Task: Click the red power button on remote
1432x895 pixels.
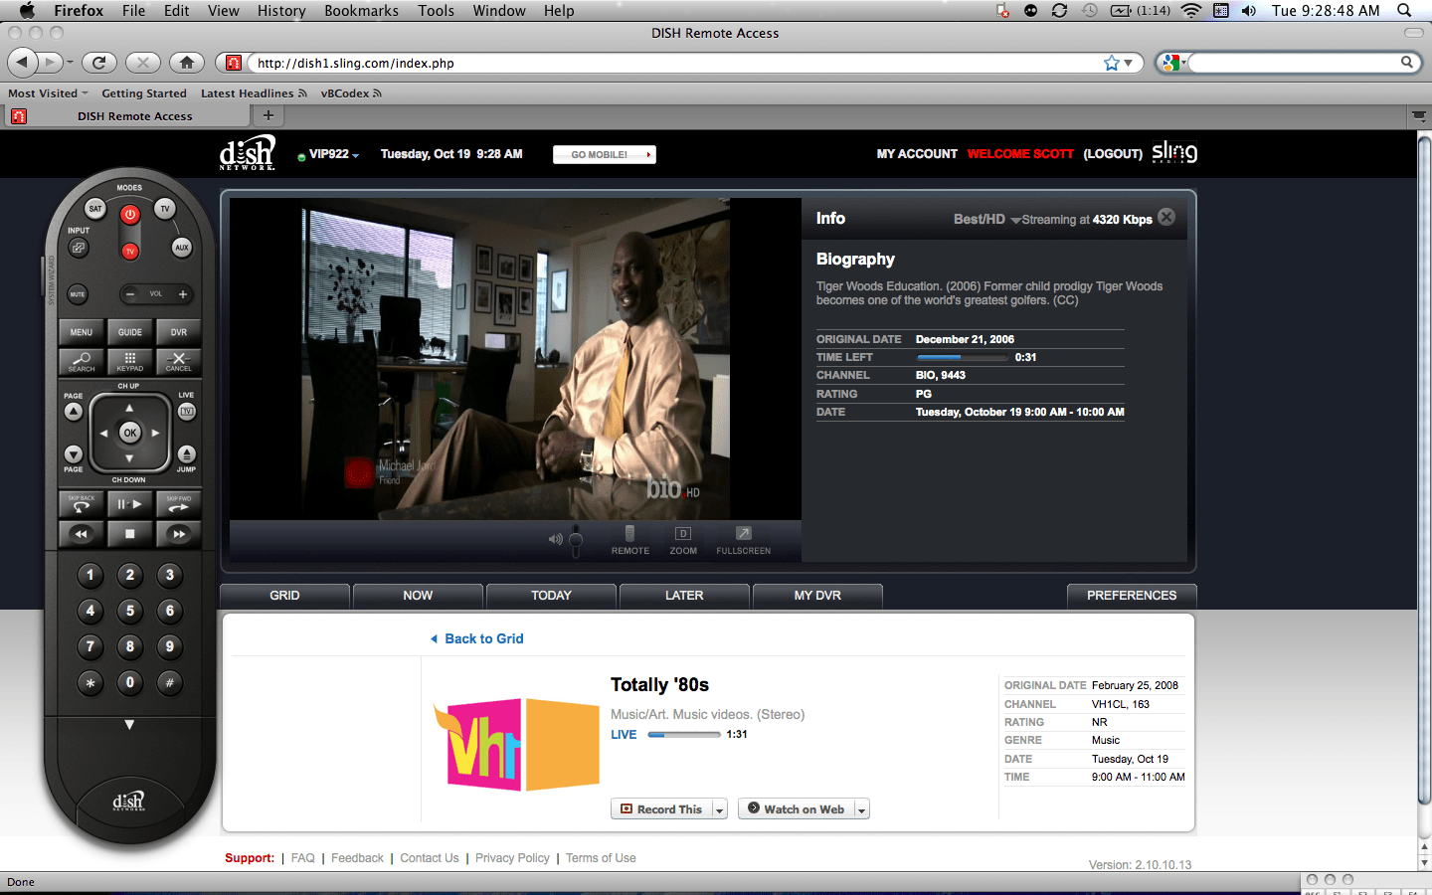Action: (x=129, y=214)
